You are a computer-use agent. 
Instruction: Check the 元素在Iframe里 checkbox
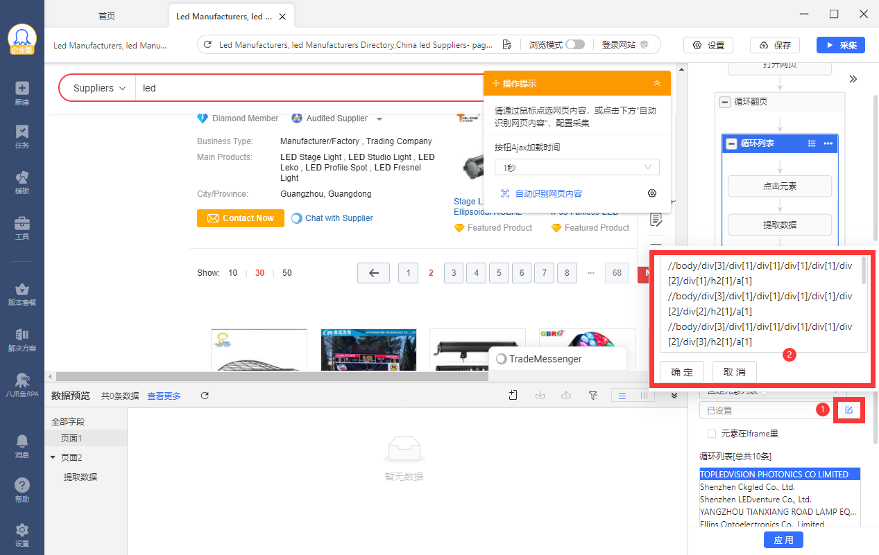[711, 434]
